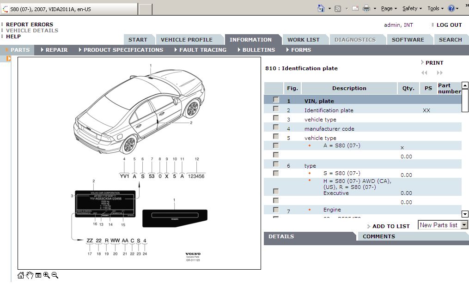The width and height of the screenshot is (469, 284).
Task: Click the parts table scroll down arrow
Action: (465, 214)
